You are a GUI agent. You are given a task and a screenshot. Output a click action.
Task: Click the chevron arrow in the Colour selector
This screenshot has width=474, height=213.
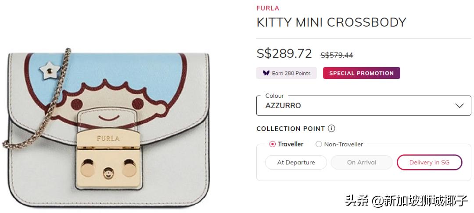pos(460,106)
